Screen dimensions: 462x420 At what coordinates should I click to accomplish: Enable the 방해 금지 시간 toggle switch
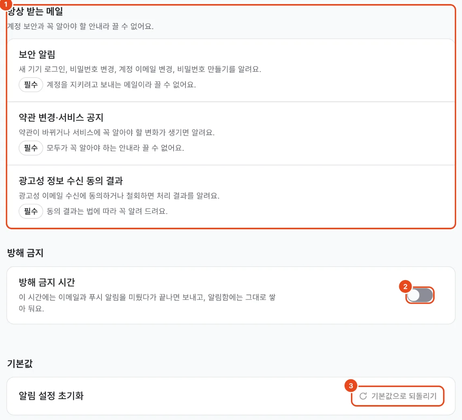click(420, 295)
